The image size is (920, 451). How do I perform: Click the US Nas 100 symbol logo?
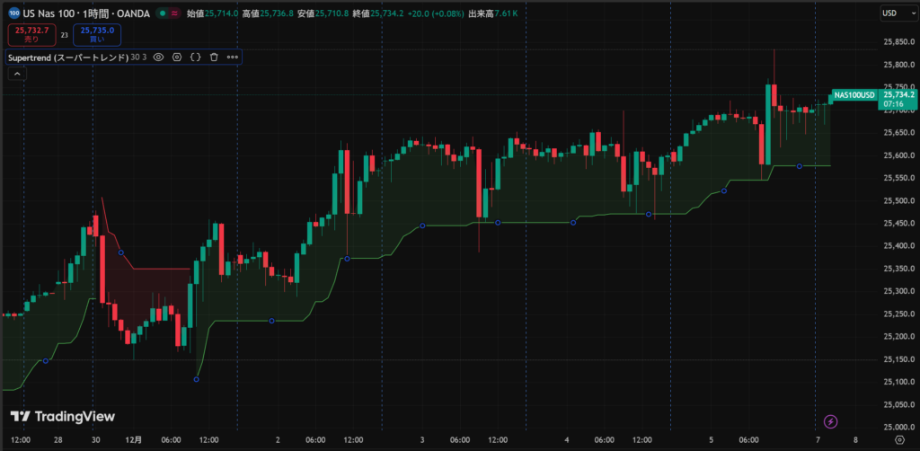point(14,13)
